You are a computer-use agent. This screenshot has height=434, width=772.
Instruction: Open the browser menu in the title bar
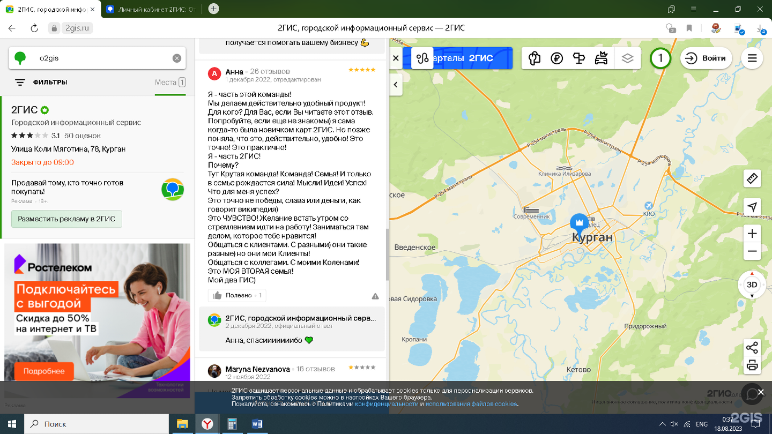tap(694, 9)
